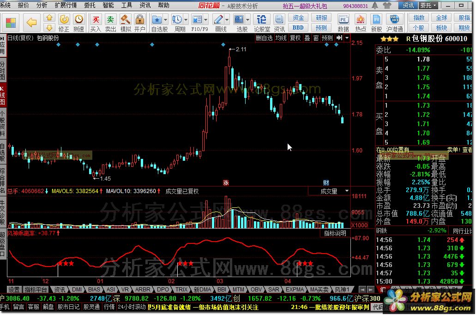Click the 测速 clock icon
Image resolution: width=476 pixels, height=315 pixels.
point(78,23)
